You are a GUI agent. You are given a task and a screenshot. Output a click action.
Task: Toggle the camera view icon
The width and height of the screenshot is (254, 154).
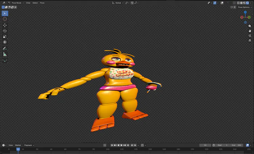coord(250,36)
